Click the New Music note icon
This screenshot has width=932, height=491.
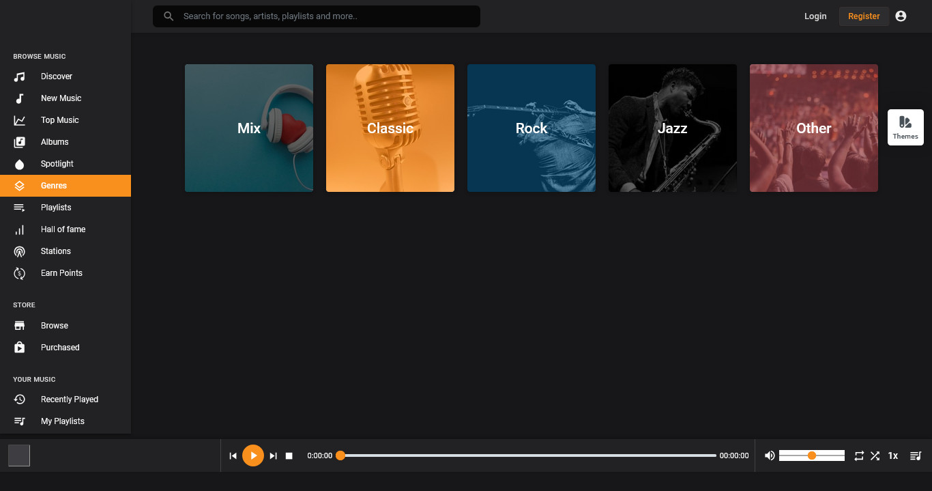point(20,98)
